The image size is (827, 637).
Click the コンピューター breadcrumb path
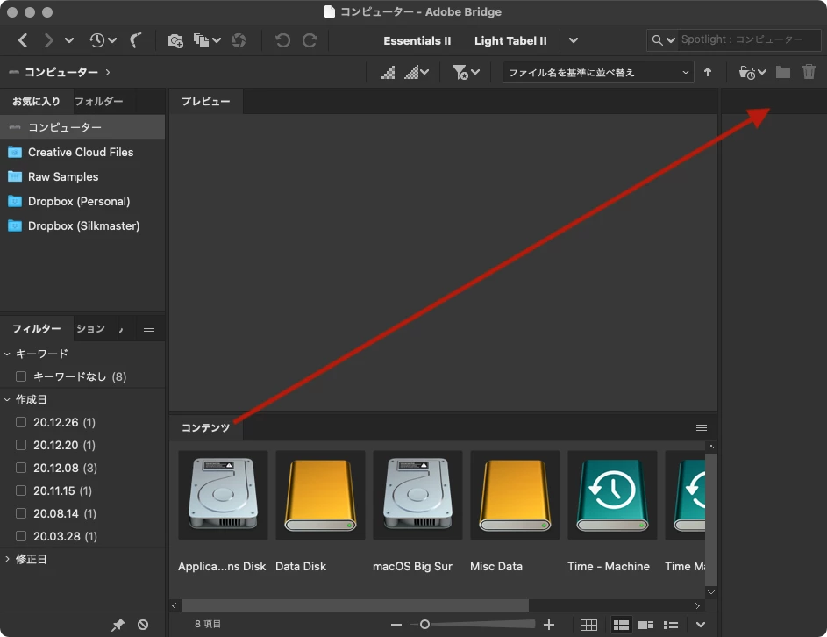pyautogui.click(x=61, y=72)
